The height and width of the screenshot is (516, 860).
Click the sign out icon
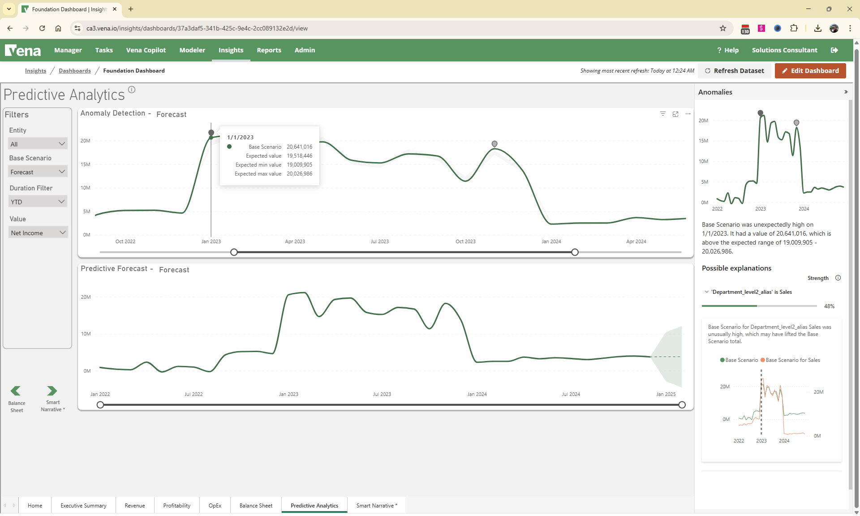pos(834,50)
